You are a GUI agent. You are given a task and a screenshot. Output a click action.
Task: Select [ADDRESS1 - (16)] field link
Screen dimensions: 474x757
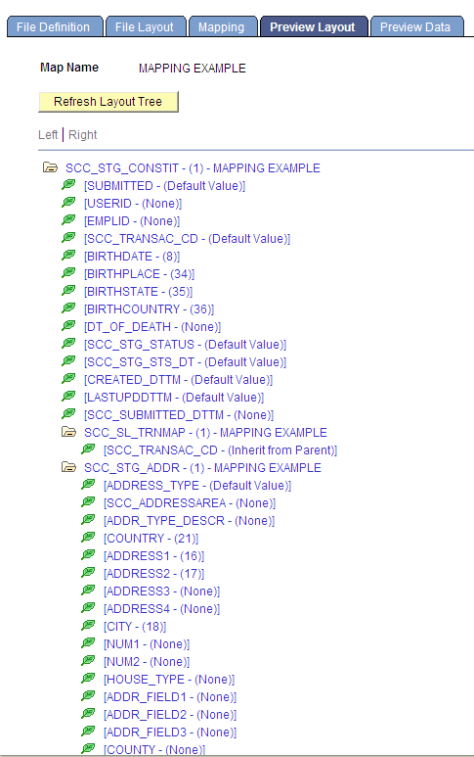point(153,555)
